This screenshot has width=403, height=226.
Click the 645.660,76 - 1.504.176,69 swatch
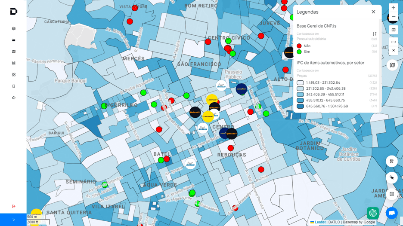[x=300, y=106]
